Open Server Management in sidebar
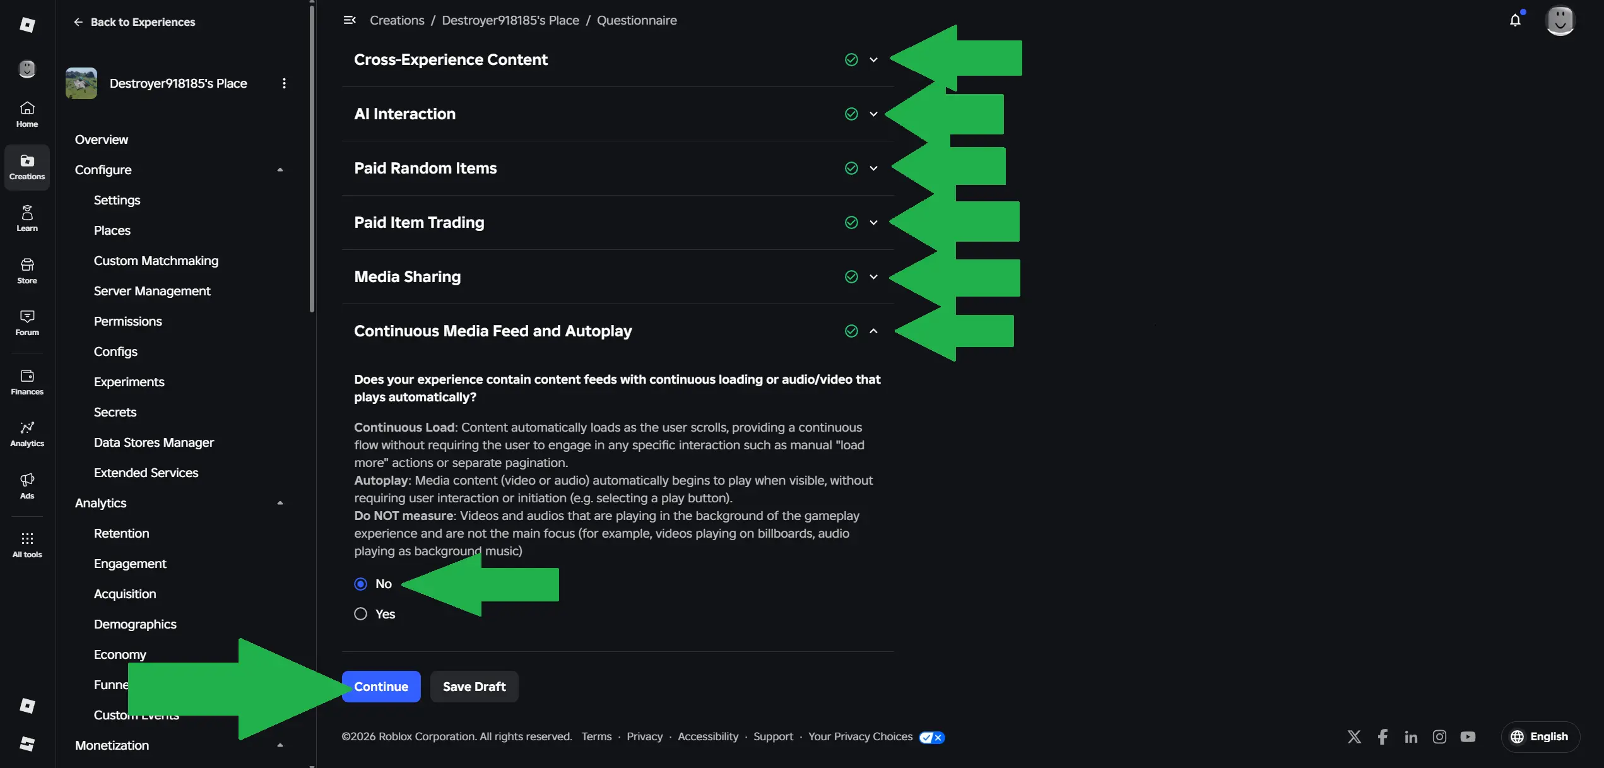 pos(152,291)
